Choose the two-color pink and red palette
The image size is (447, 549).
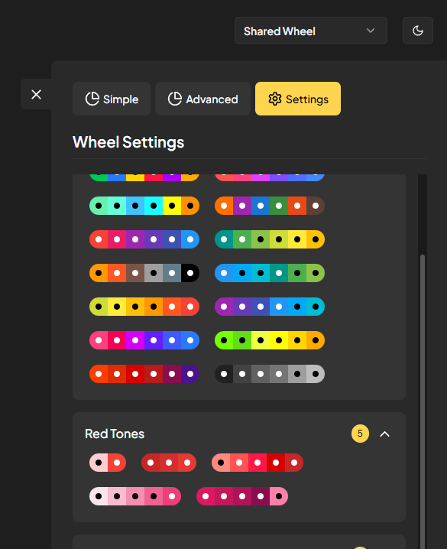point(108,463)
